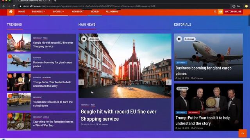Click the red Newsbeat tag on Trump-Putin editorial

pos(194,112)
